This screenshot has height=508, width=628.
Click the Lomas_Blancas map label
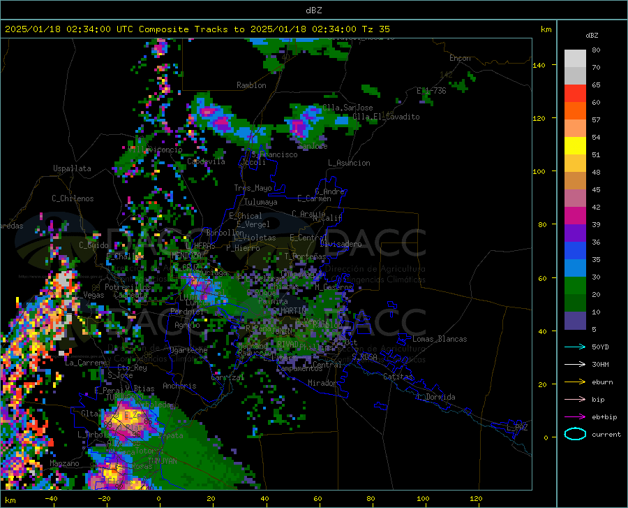[440, 339]
